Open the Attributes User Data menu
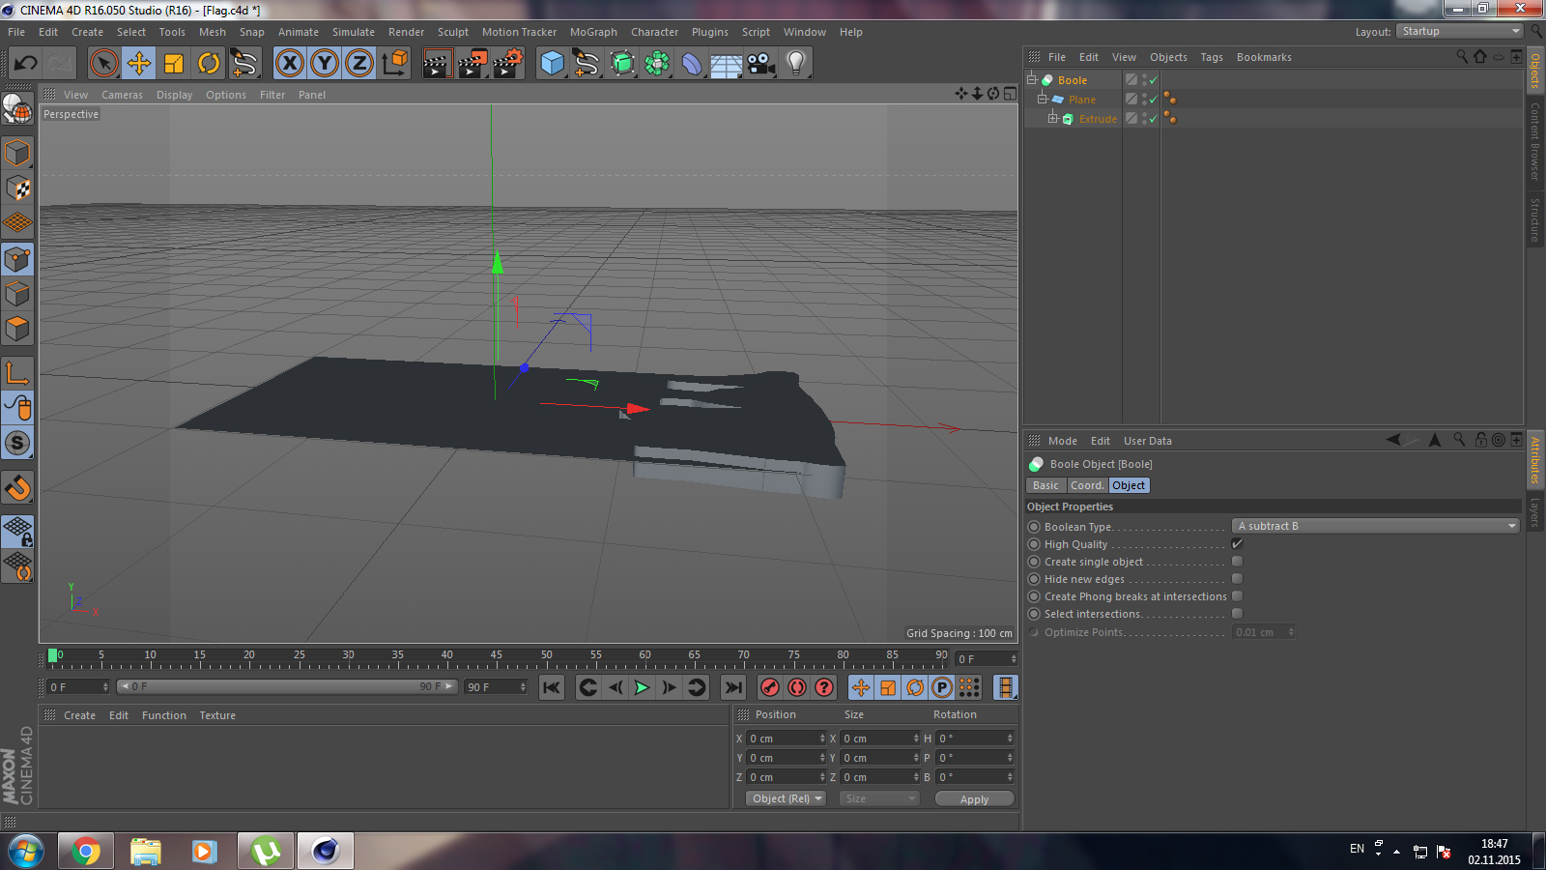 [x=1148, y=441]
